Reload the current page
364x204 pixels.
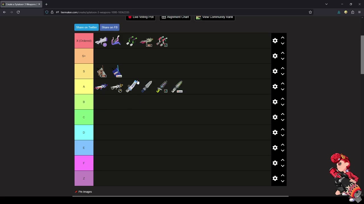(18, 12)
